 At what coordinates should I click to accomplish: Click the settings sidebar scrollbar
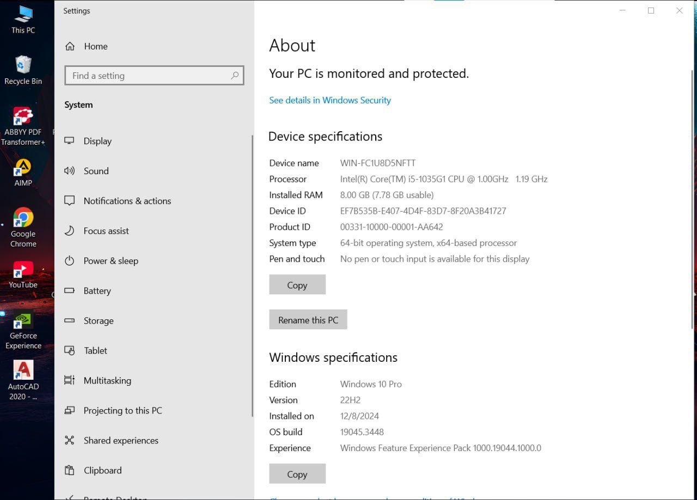point(252,276)
